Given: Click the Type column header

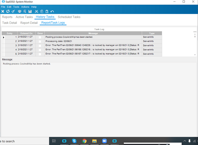Looking at the screenshot, I should 152,33.
